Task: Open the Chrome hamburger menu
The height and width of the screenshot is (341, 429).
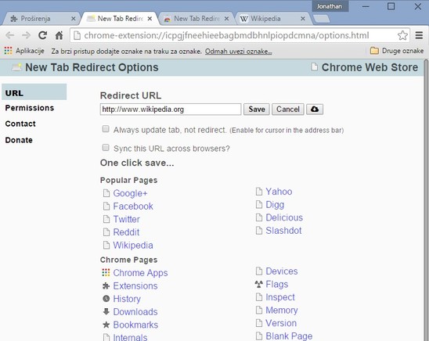Action: pyautogui.click(x=419, y=35)
